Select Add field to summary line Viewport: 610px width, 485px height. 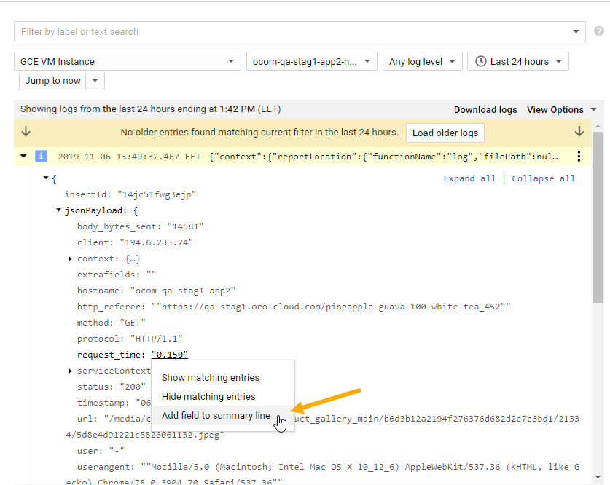point(216,416)
